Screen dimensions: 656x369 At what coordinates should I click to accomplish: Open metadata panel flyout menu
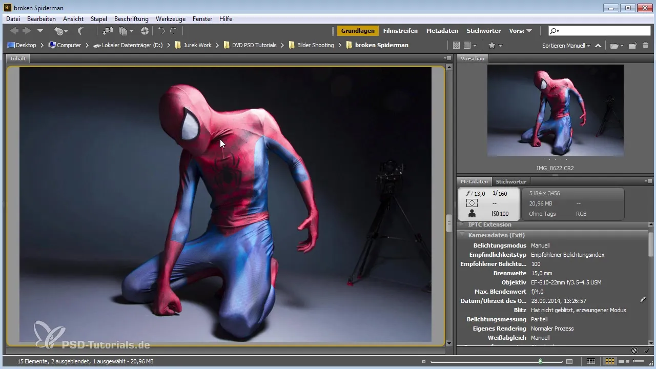pos(648,181)
